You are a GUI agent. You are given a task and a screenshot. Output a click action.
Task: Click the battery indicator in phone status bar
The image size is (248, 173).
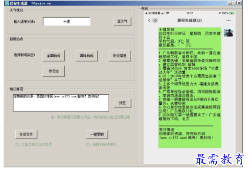(x=232, y=13)
